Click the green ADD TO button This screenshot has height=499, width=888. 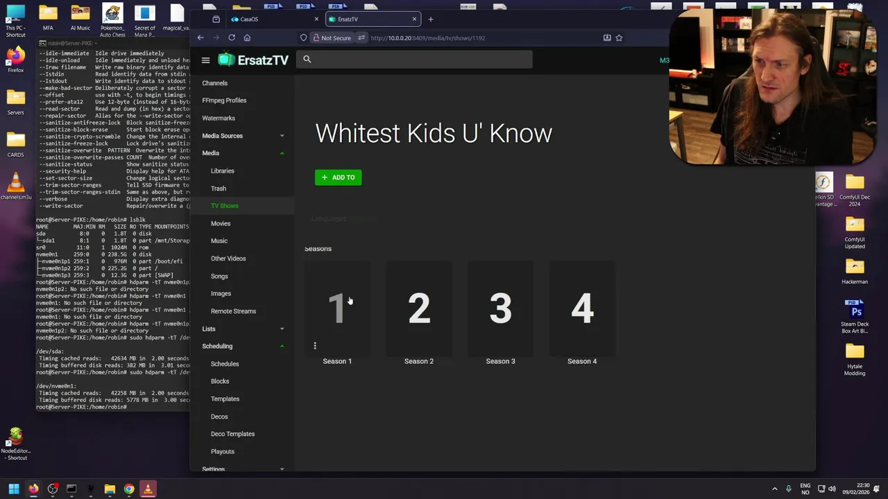[338, 177]
